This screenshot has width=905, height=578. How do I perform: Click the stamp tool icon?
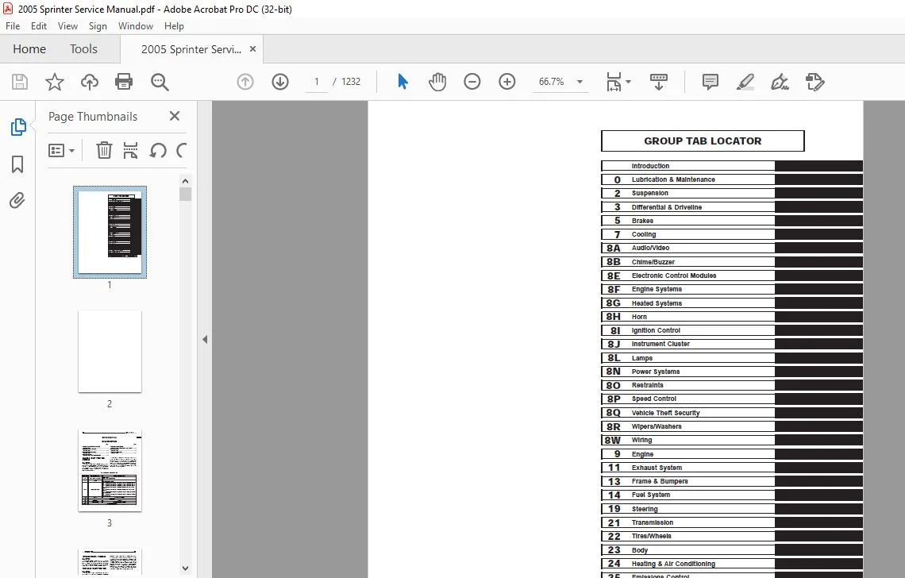pyautogui.click(x=815, y=82)
